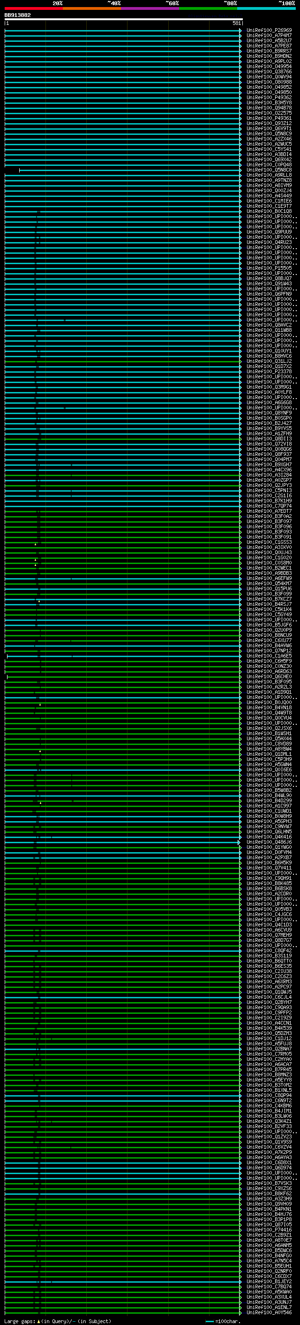The image size is (300, 1325).
Task: Select hit UniRef100_Q72VI8
Action: coord(269,445)
